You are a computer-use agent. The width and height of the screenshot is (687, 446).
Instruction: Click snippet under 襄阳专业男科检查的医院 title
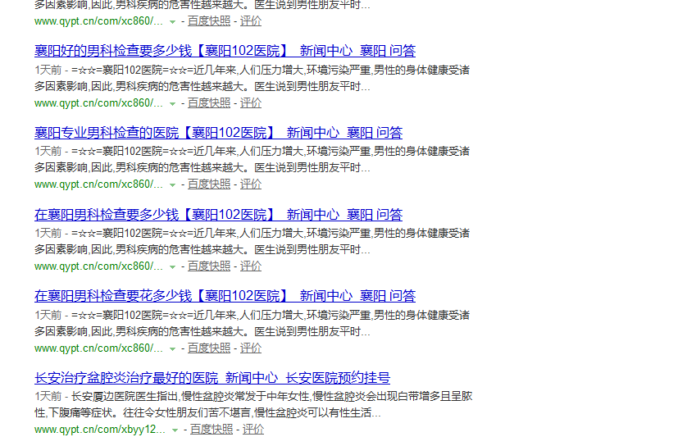click(x=253, y=160)
